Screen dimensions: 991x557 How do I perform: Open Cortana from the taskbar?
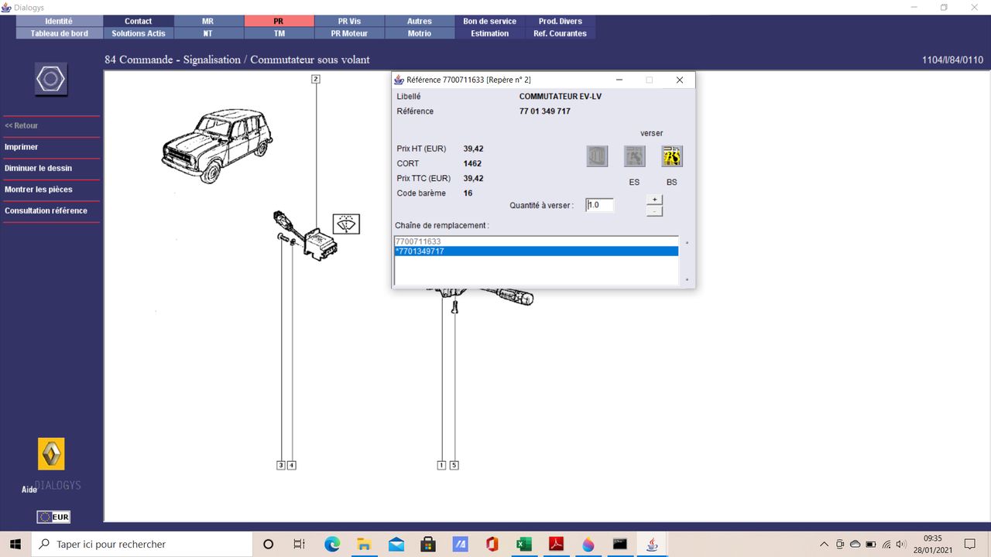pyautogui.click(x=269, y=544)
